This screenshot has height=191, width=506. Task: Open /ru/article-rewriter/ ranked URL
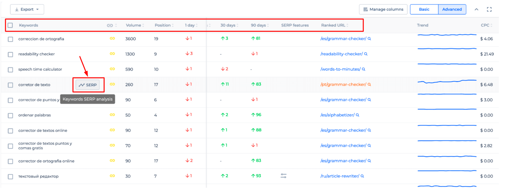click(x=340, y=176)
